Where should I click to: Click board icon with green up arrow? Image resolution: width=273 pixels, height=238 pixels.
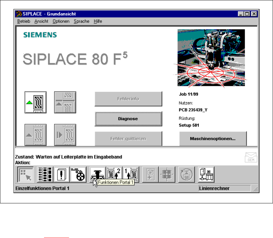click(36, 102)
